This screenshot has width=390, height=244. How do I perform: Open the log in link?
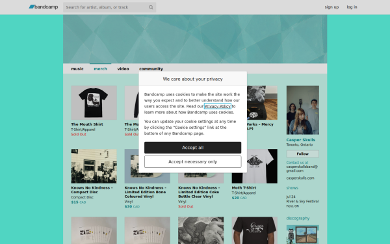coord(352,7)
